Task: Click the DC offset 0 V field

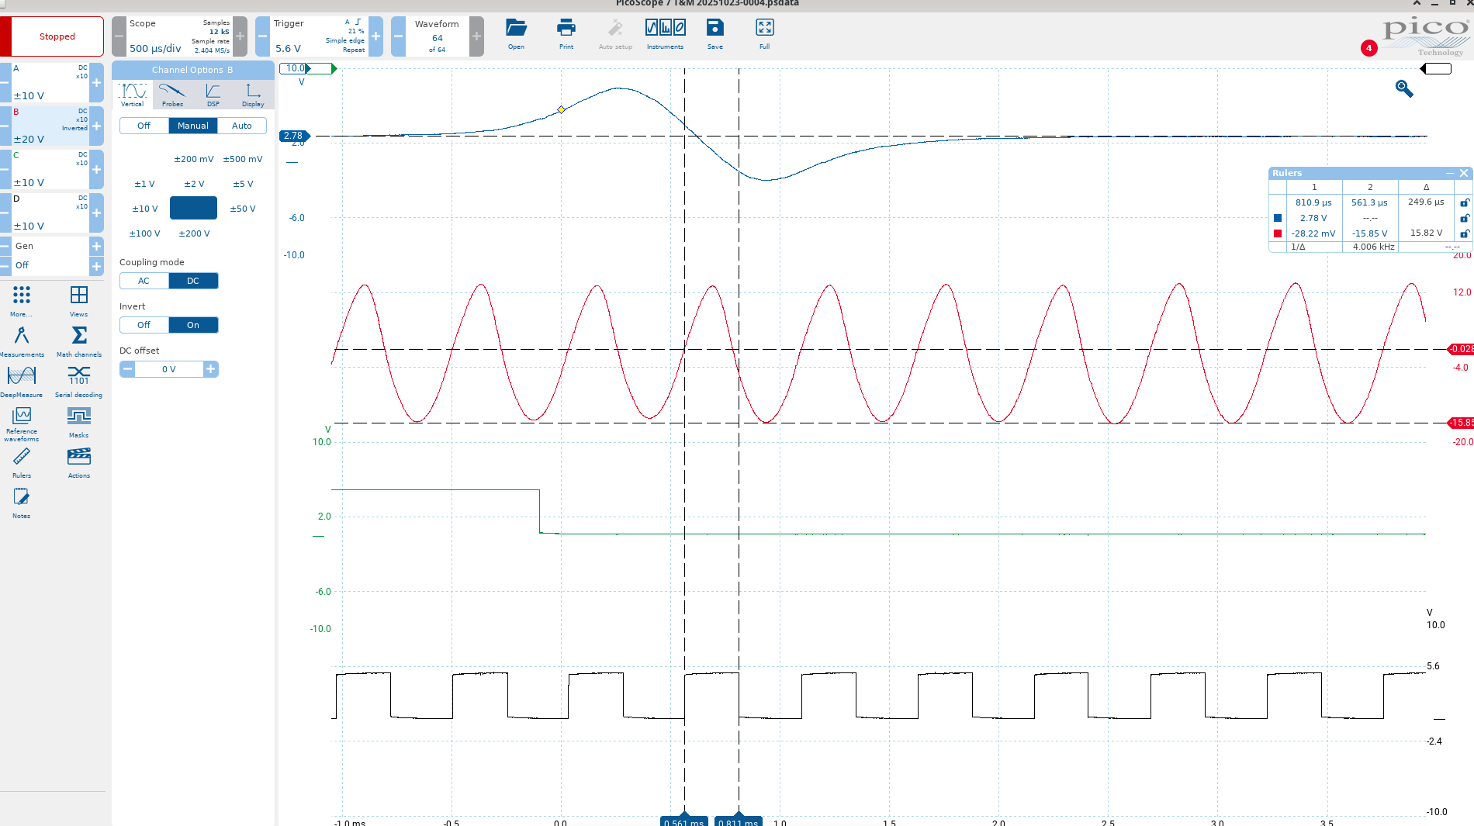Action: tap(169, 369)
